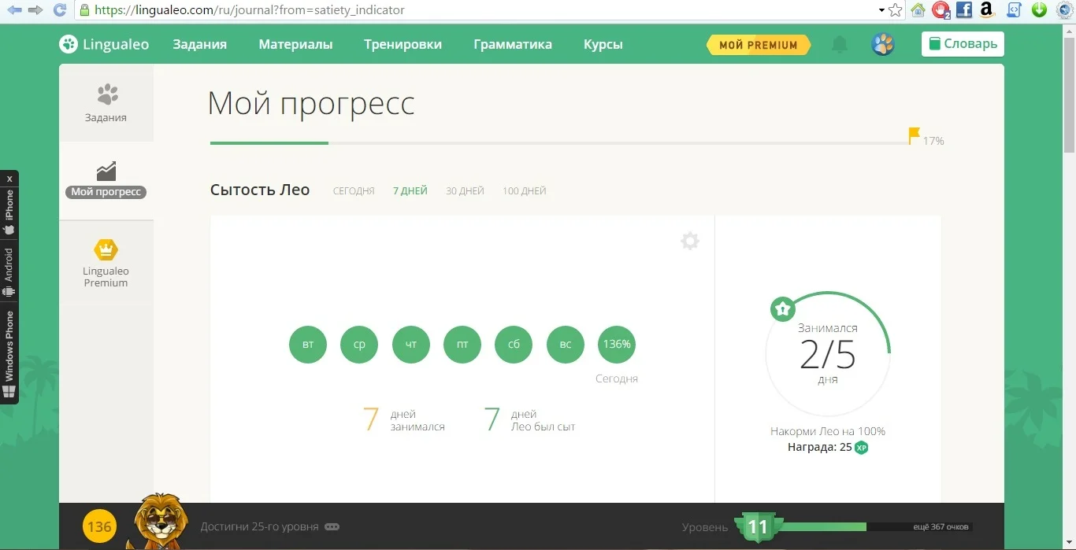Click the level 11 green shield badge
The width and height of the screenshot is (1076, 550).
pos(758,527)
